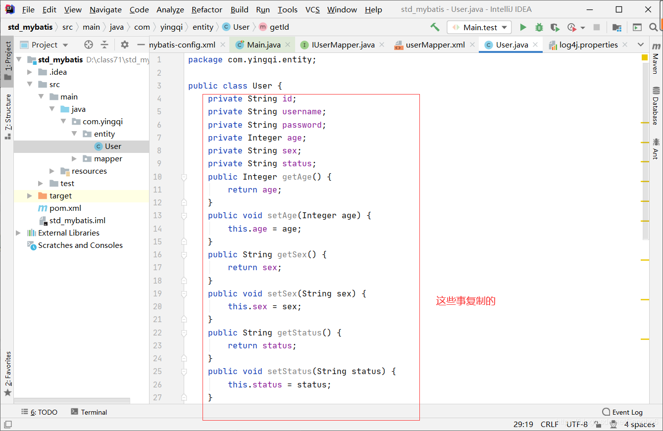Open the 6: TODO tool window

(x=40, y=412)
